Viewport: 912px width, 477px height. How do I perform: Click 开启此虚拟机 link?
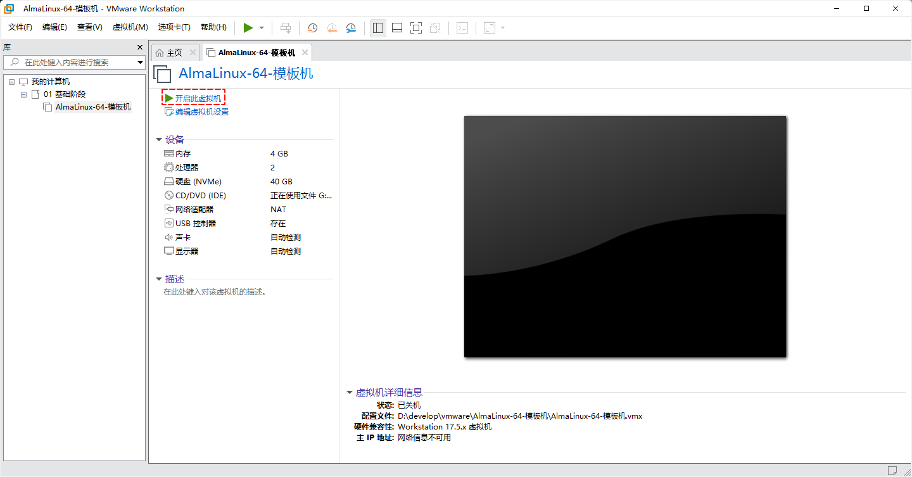[x=198, y=99]
